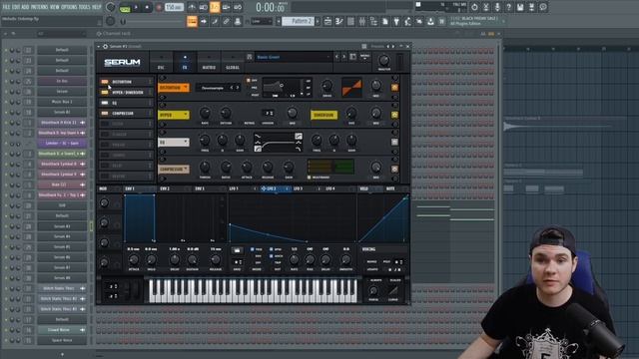Open the question mark help icon

click(508, 7)
